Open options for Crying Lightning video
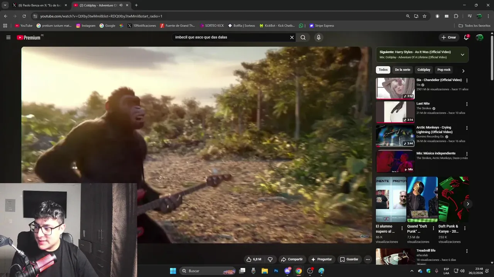This screenshot has height=277, width=494. 467,128
